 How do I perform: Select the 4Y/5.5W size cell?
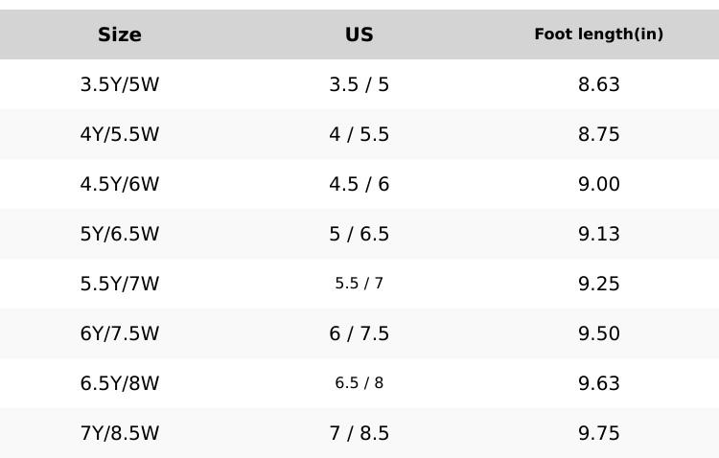click(x=120, y=134)
